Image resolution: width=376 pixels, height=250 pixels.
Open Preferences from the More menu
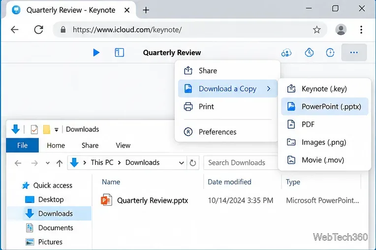(x=227, y=132)
